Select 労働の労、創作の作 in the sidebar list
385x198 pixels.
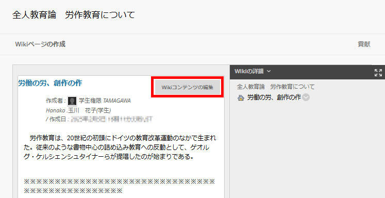pos(274,97)
